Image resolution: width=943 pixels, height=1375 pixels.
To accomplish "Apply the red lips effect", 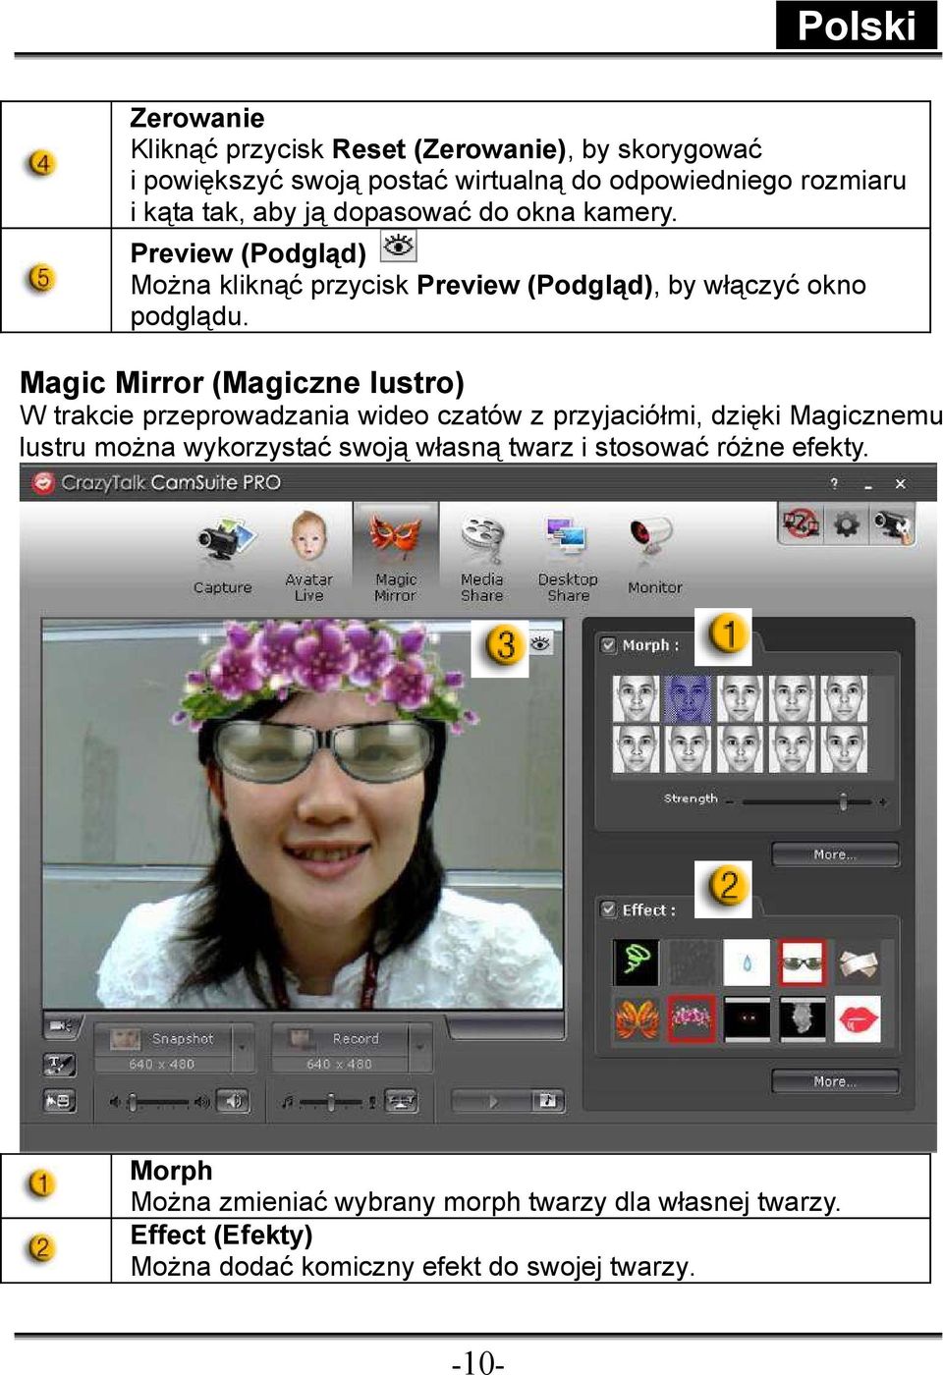I will coord(858,1018).
